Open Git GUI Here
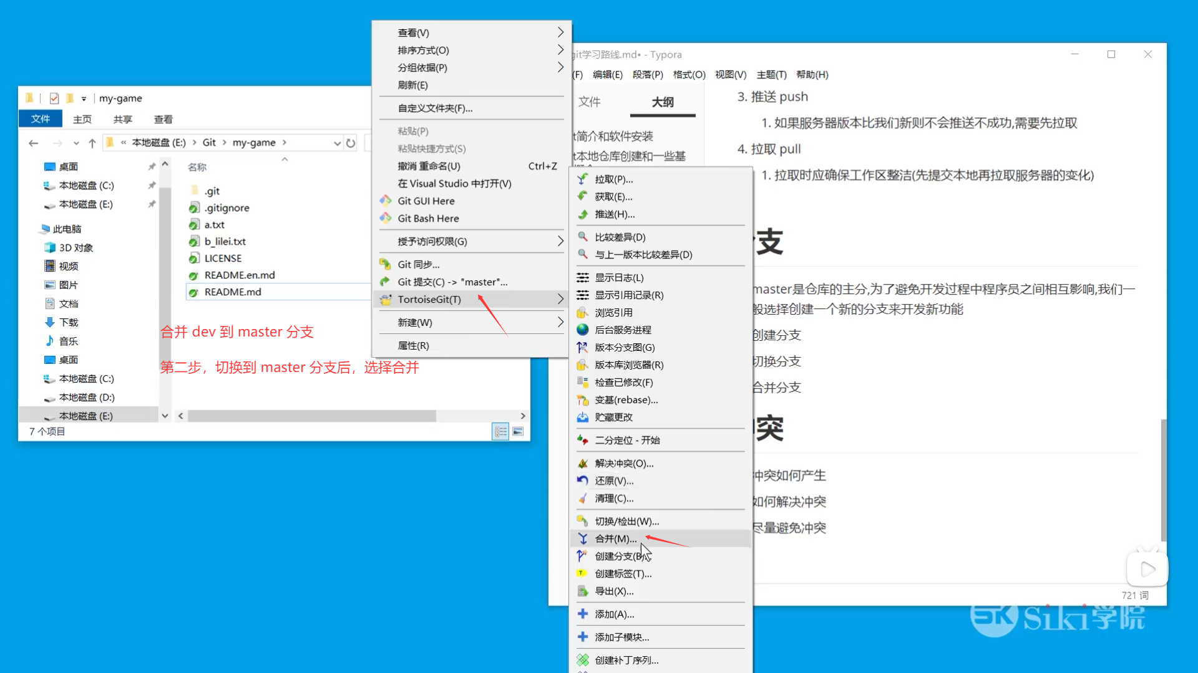The height and width of the screenshot is (673, 1198). [426, 201]
